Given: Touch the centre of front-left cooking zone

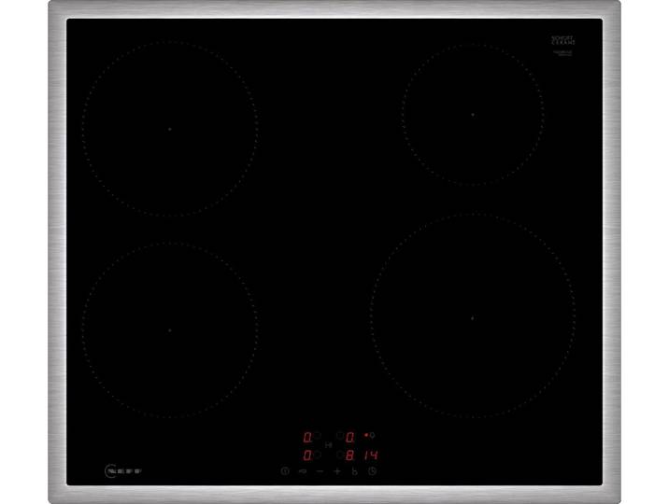Looking at the screenshot, I should [170, 330].
